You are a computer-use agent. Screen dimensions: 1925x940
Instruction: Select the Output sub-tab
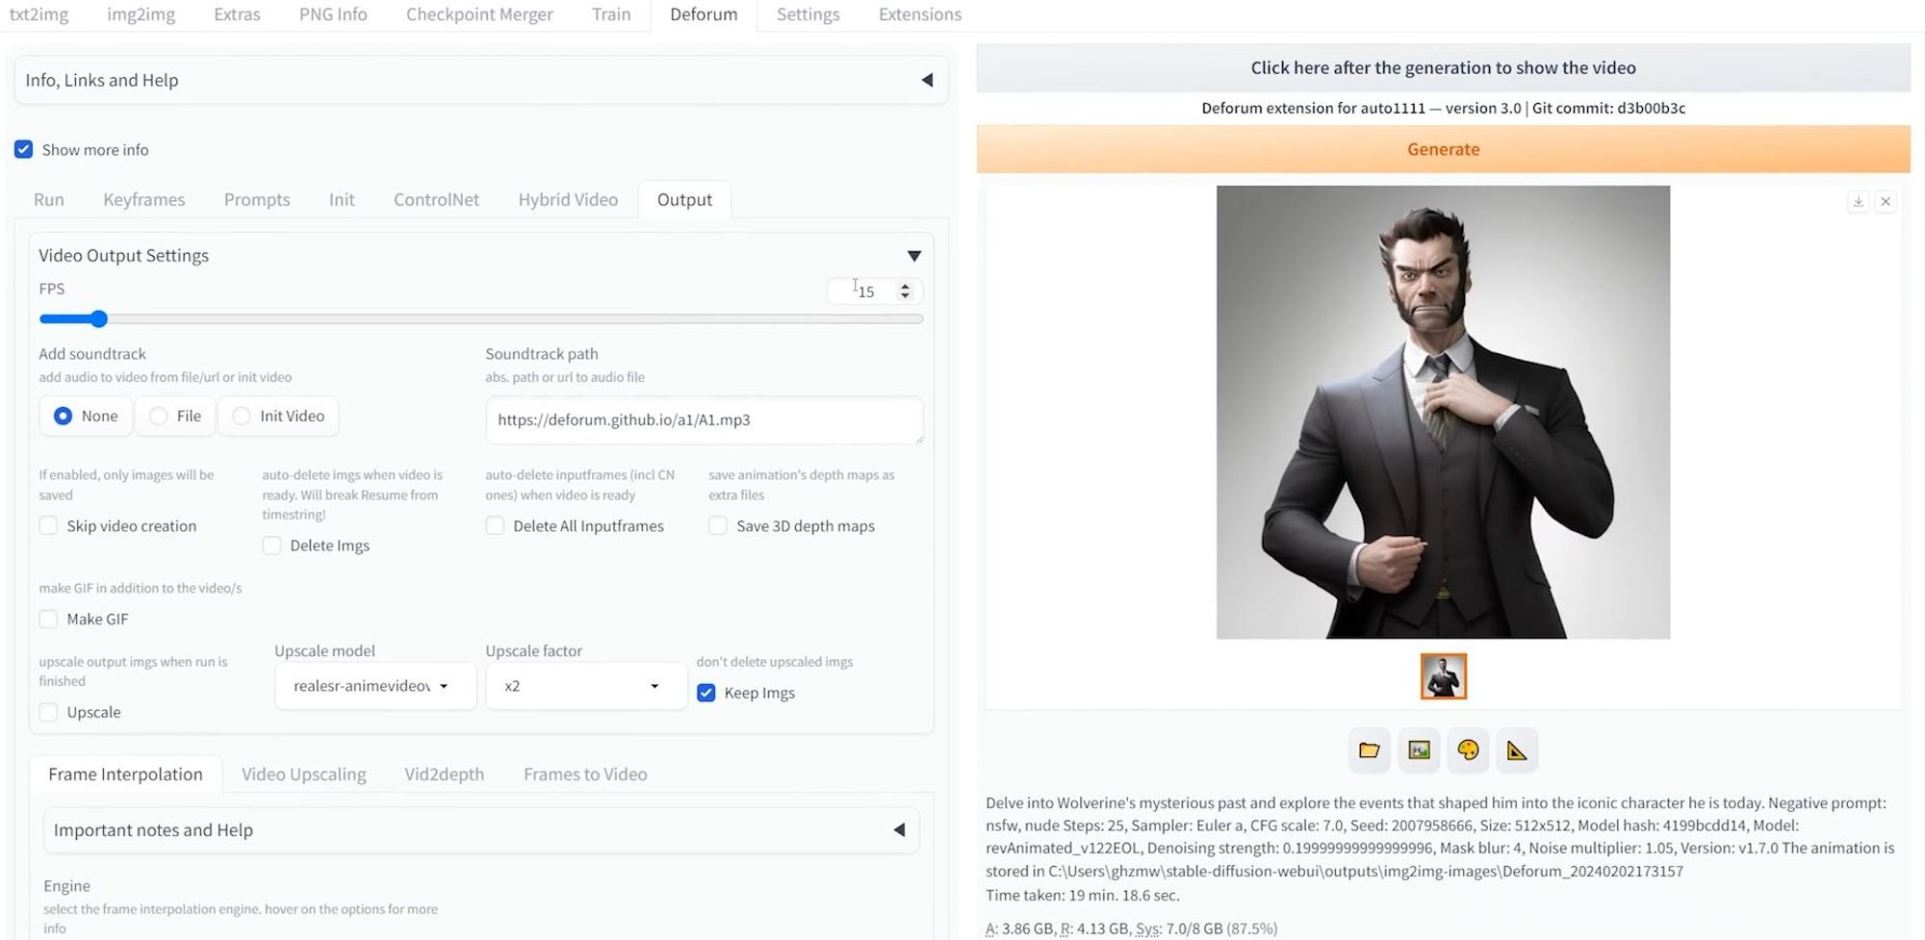coord(684,199)
